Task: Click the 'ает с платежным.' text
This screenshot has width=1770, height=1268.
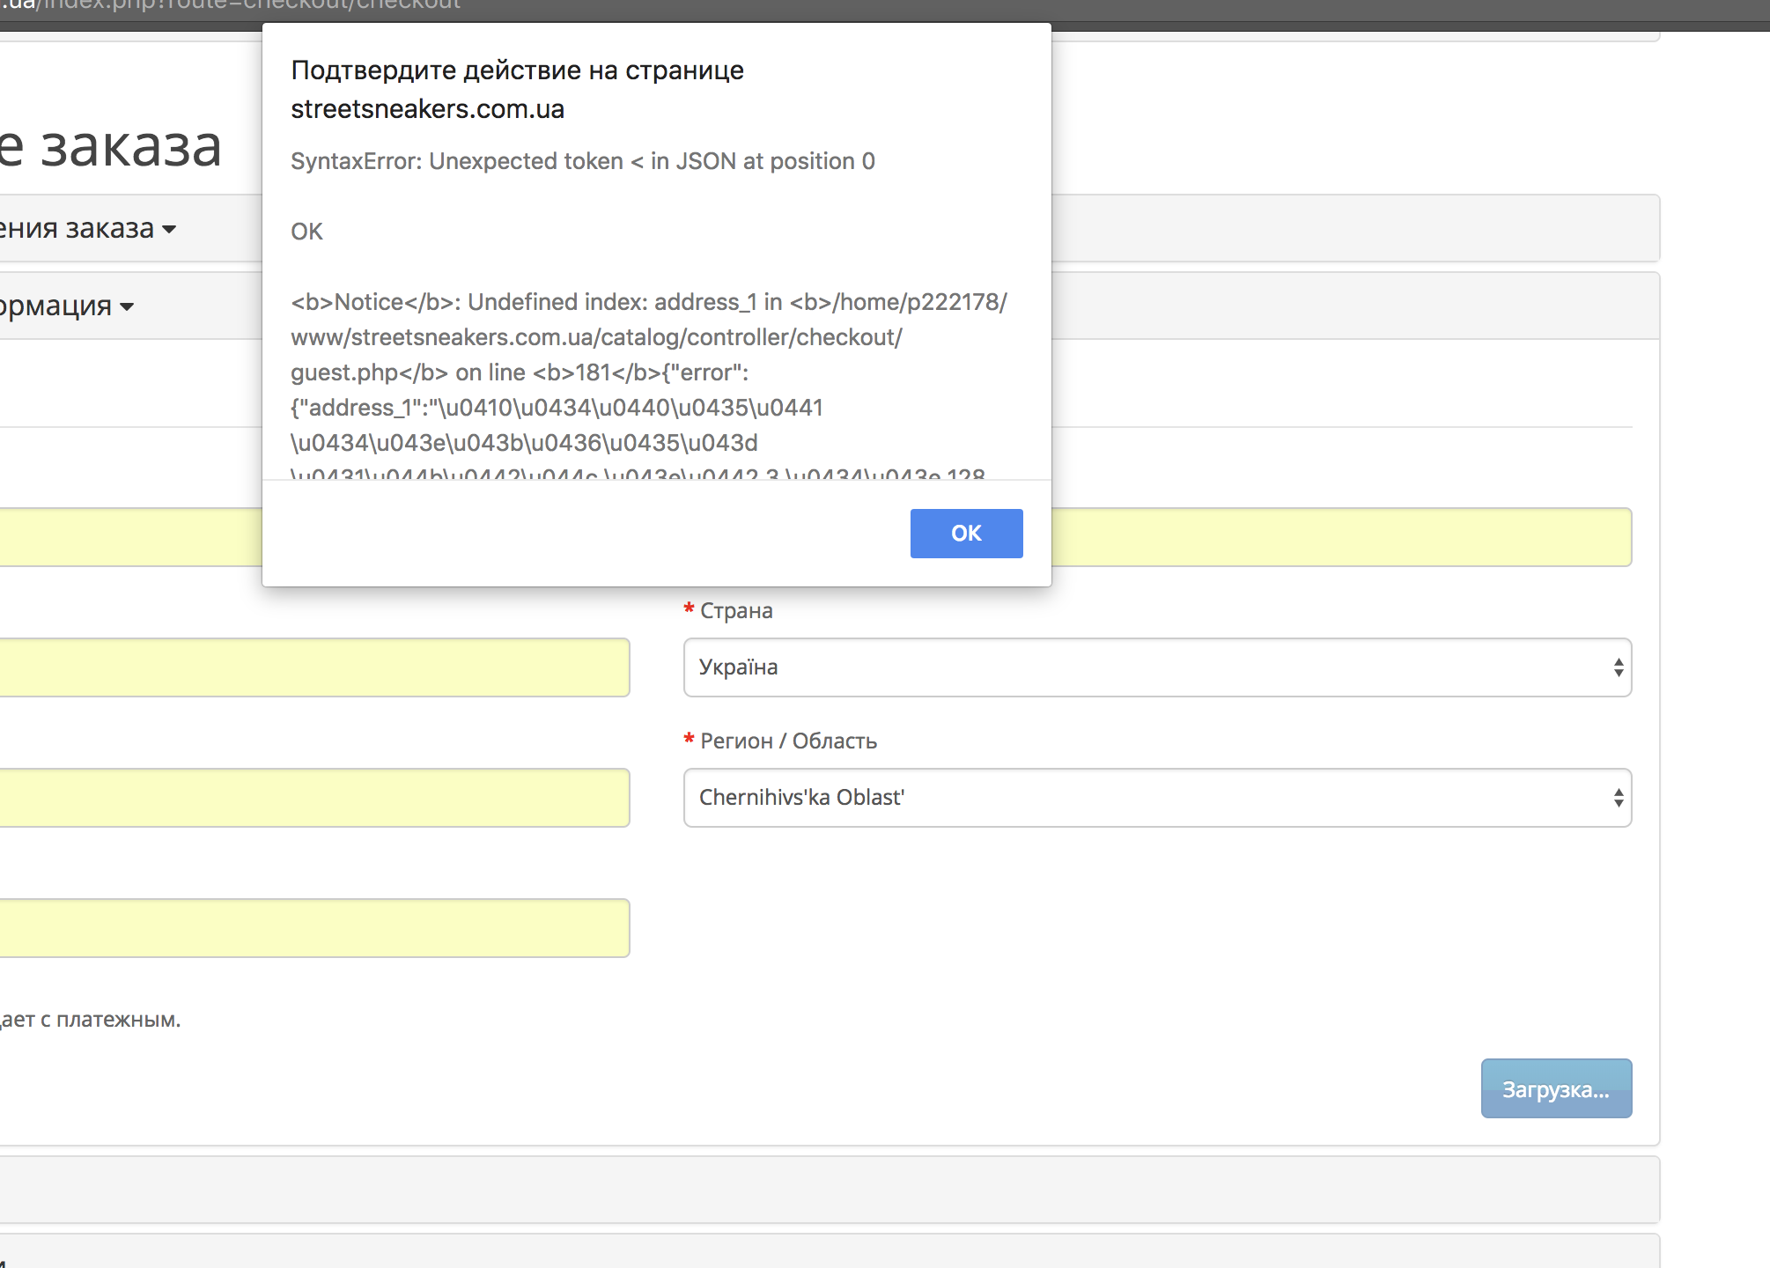Action: [90, 1020]
